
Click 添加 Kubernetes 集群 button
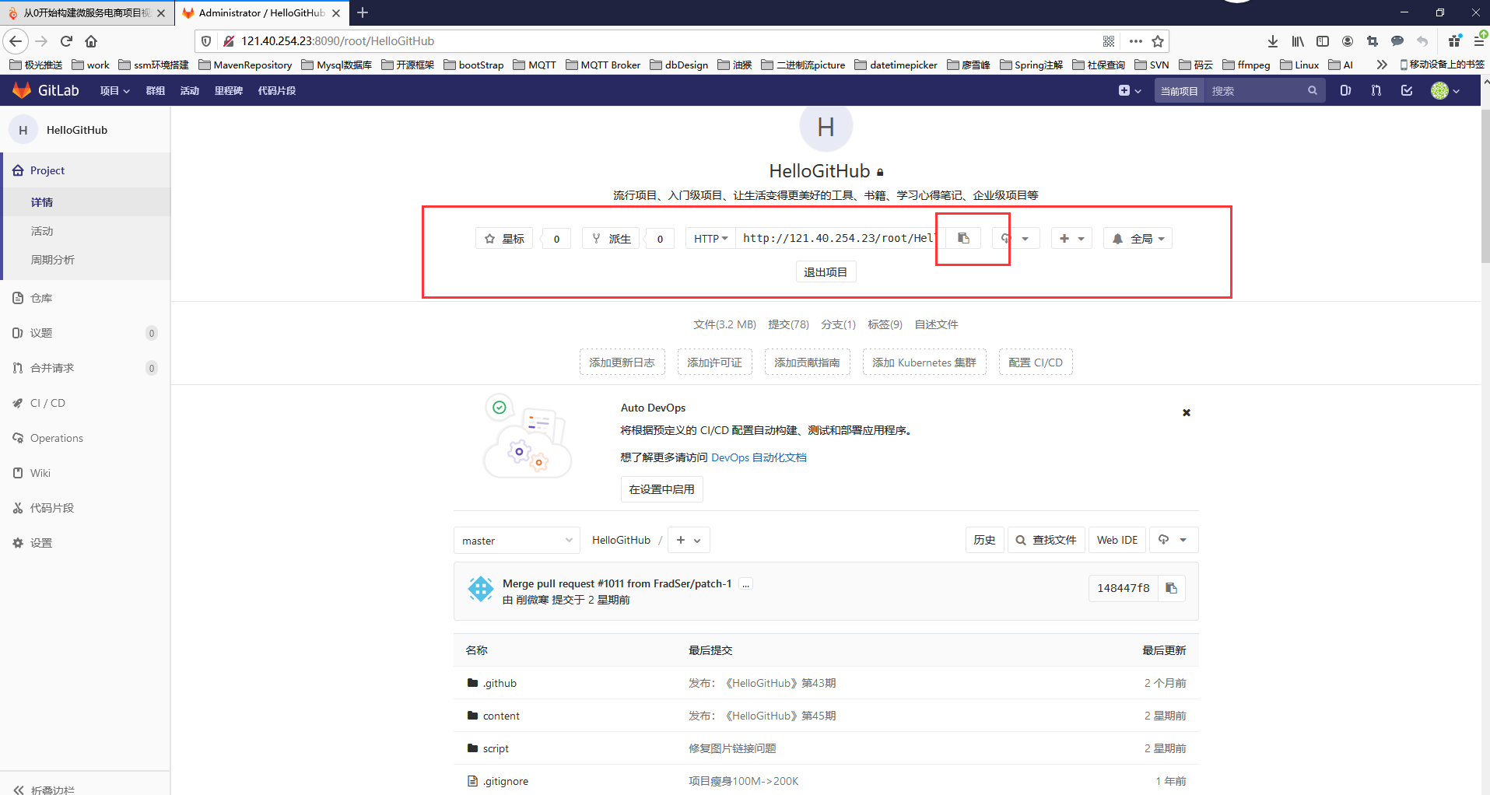[924, 362]
